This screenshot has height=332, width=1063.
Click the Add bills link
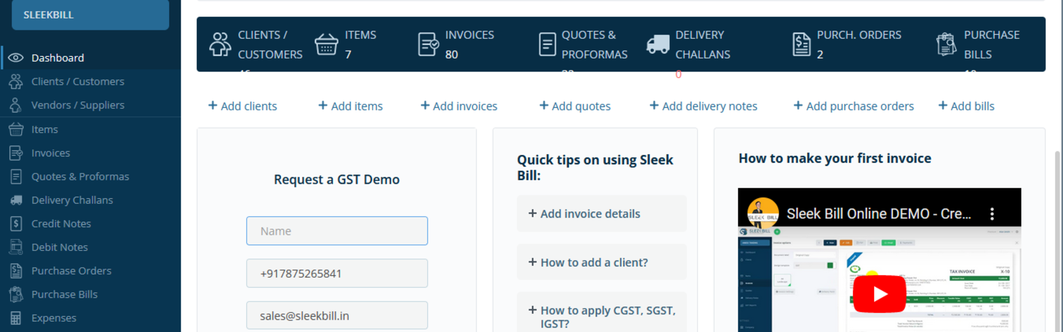click(x=966, y=106)
